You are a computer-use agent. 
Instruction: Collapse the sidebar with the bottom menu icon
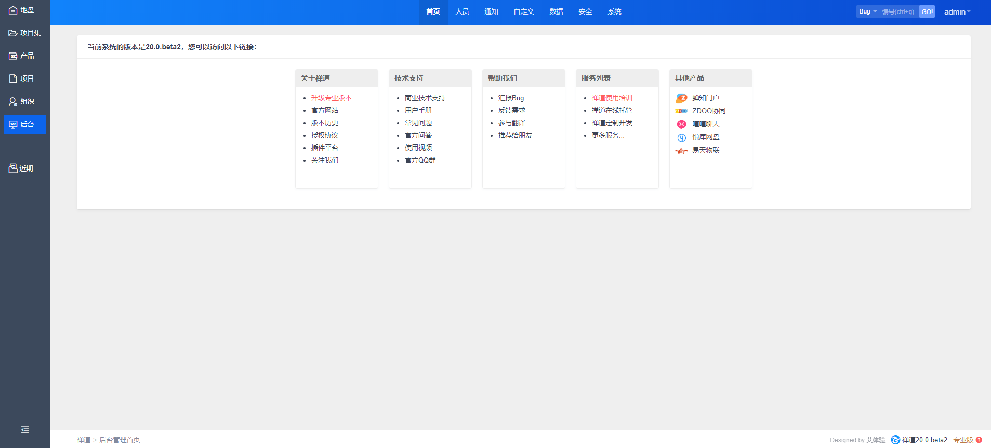[25, 430]
